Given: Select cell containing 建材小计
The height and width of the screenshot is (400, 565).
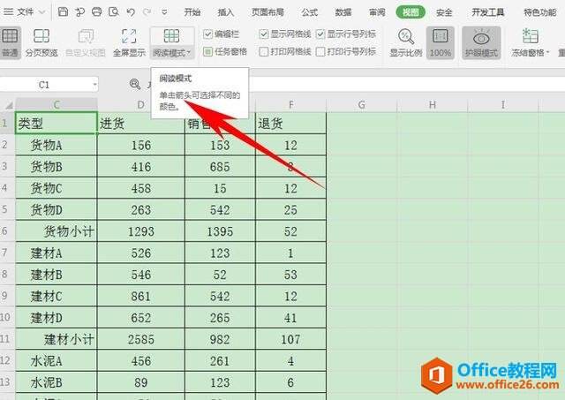Looking at the screenshot, I should click(x=56, y=339).
